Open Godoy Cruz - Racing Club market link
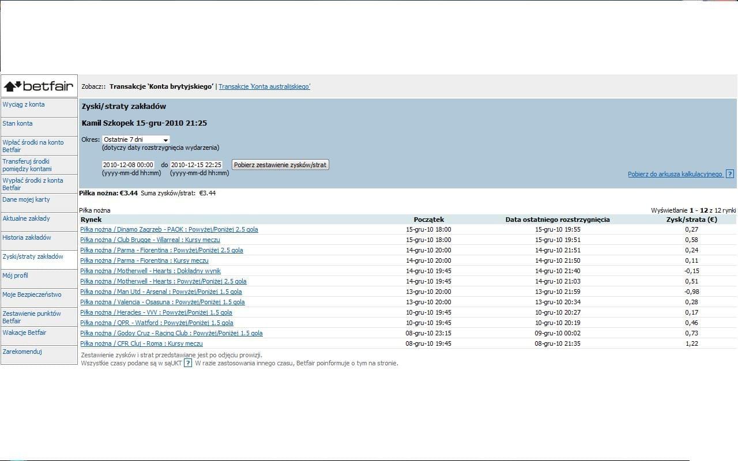 171,333
